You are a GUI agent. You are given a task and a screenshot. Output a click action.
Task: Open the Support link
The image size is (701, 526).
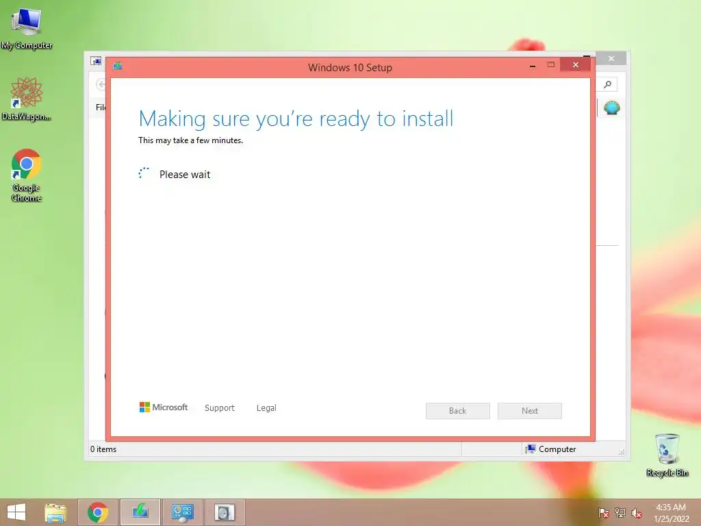220,408
